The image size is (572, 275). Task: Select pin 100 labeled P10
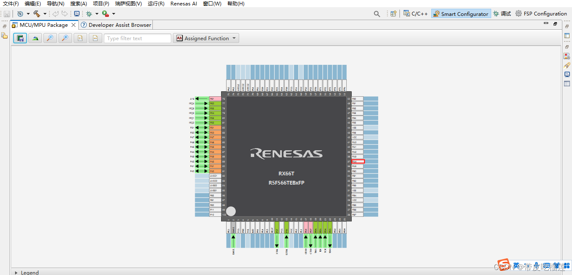pyautogui.click(x=215, y=214)
